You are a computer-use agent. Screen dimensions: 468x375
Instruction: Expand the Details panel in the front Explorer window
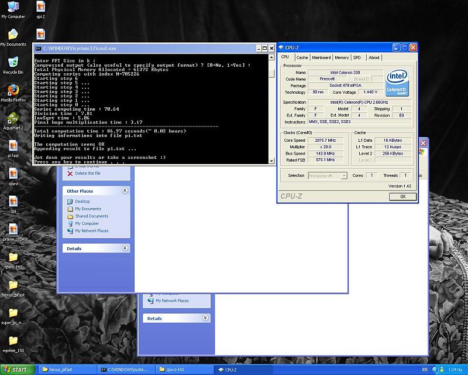pyautogui.click(x=125, y=248)
